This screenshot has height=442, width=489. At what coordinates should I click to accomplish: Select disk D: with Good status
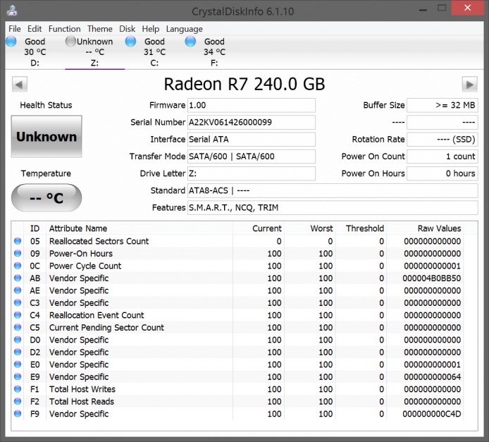(x=35, y=52)
